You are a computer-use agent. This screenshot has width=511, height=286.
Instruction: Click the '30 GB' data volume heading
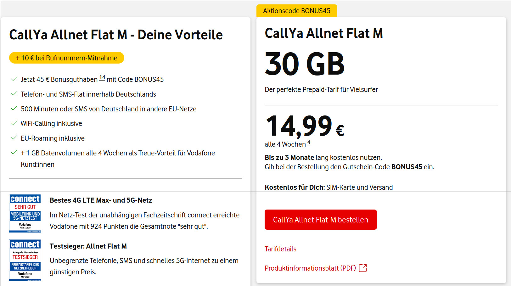click(x=305, y=64)
